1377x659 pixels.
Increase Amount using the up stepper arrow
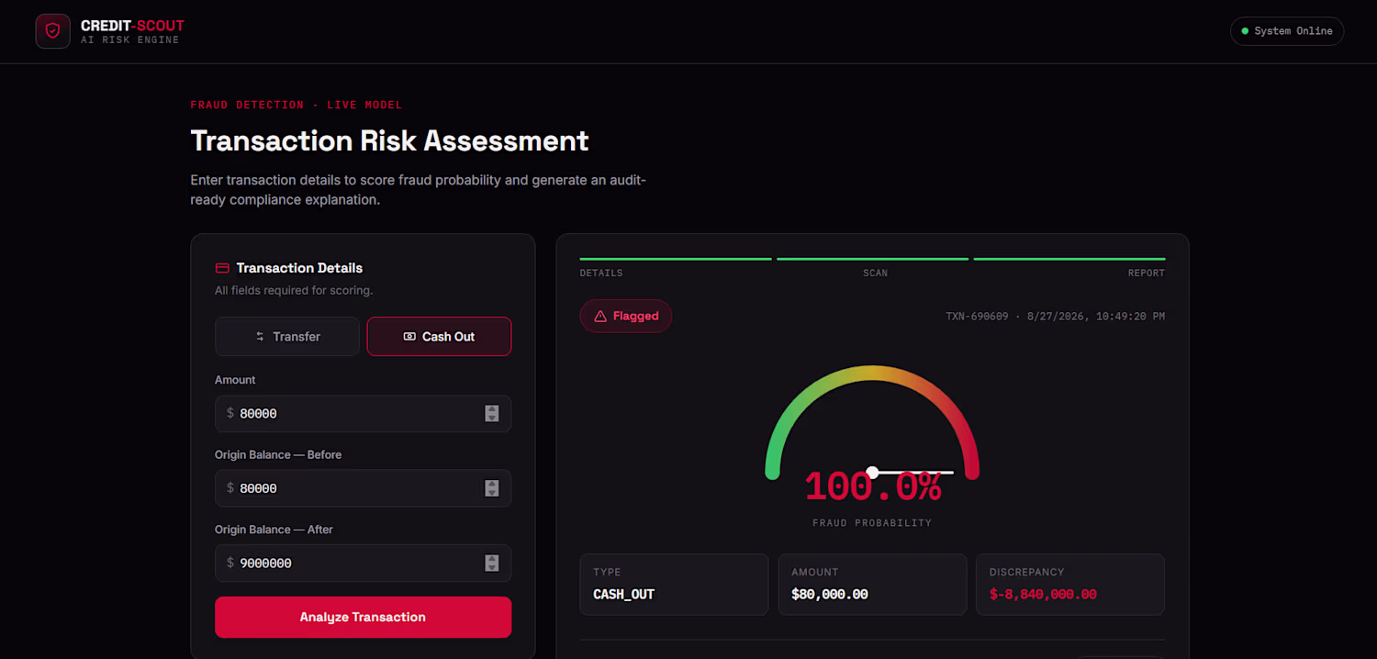pyautogui.click(x=492, y=409)
